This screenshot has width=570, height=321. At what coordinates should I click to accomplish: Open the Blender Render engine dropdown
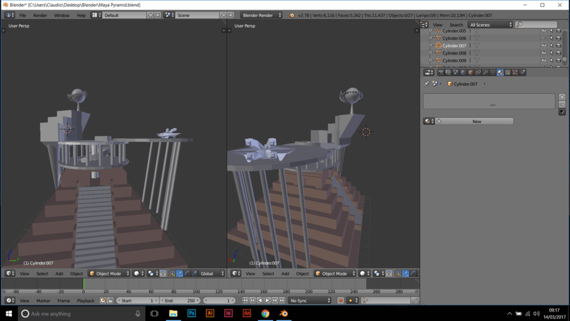pos(261,15)
